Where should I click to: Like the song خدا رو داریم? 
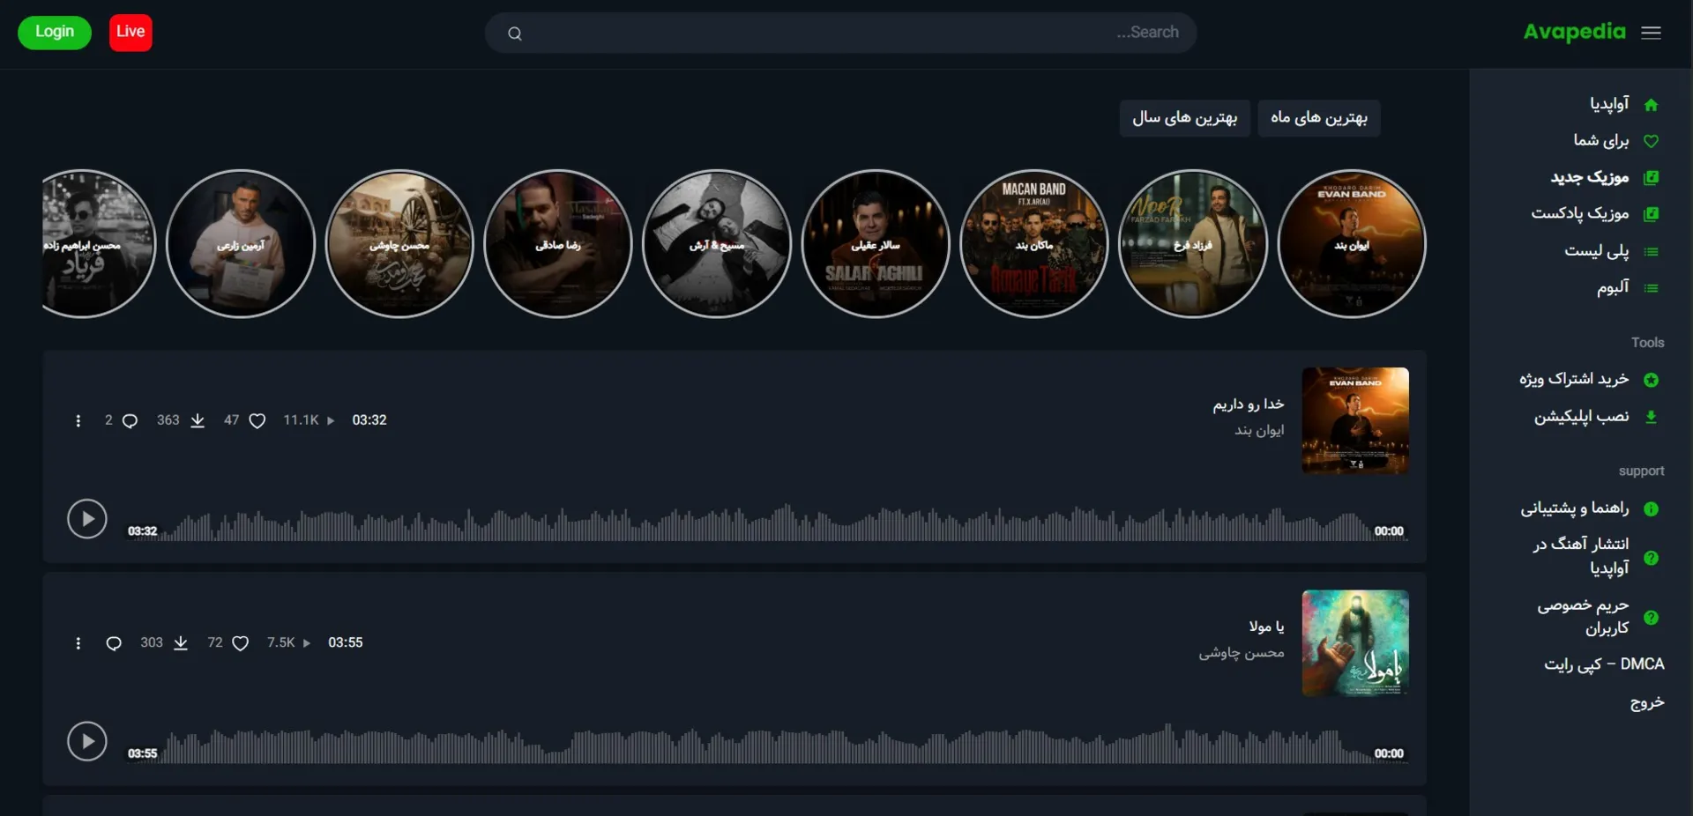257,421
